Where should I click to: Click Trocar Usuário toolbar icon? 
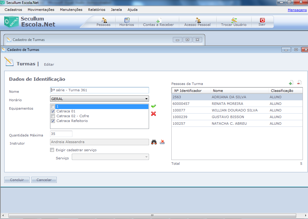pyautogui.click(x=234, y=22)
